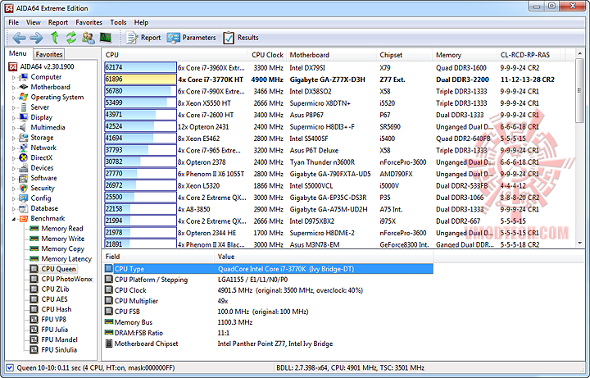
Task: Open the Report button in the toolbar
Action: click(x=143, y=38)
